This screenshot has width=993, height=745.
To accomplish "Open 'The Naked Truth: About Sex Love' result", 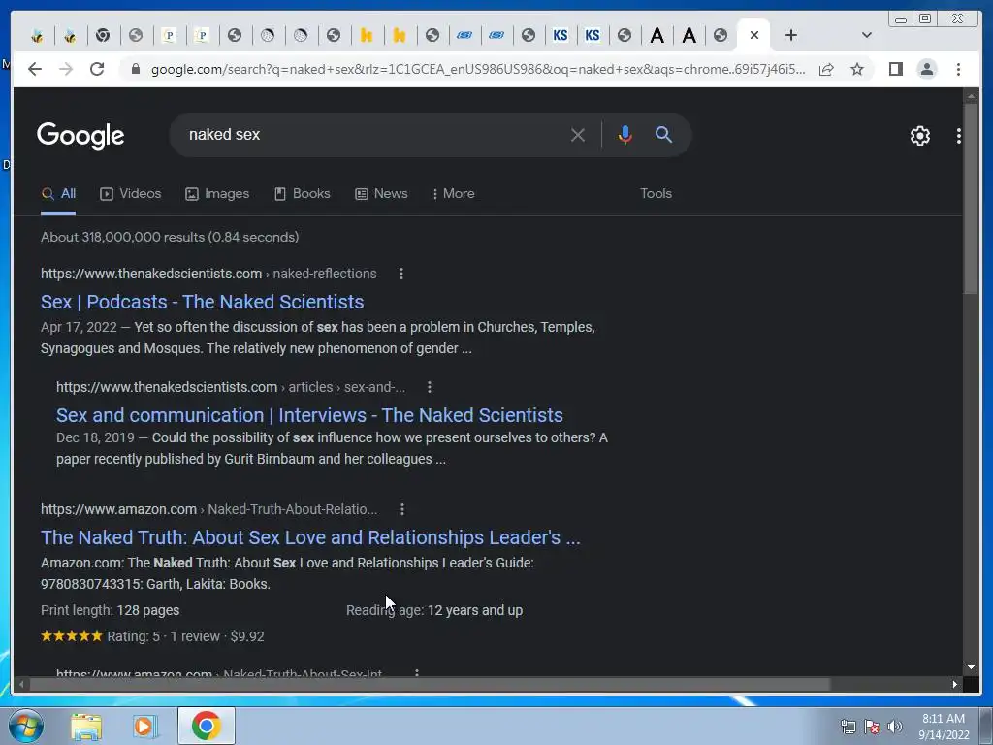I will (310, 537).
